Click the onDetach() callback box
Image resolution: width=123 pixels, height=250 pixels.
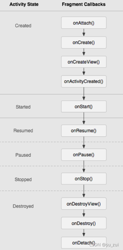84,243
